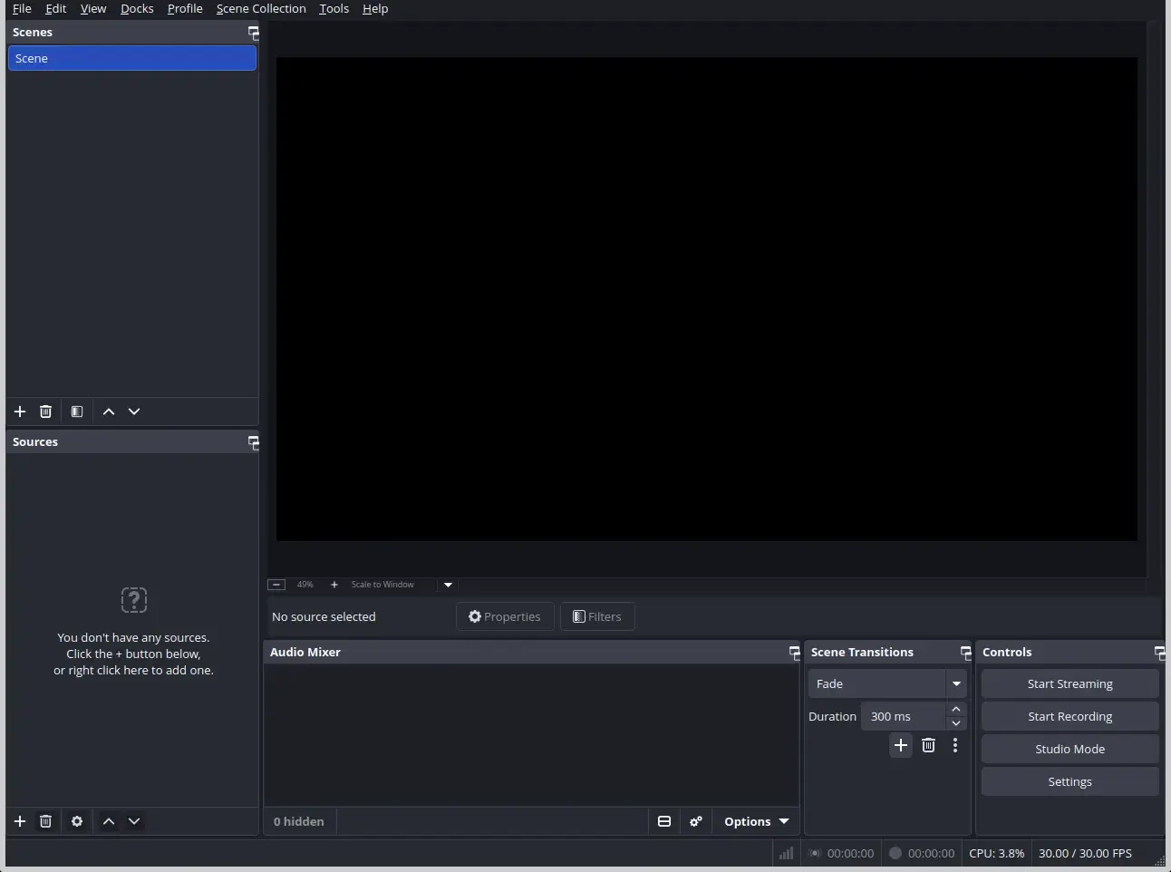Enable Studio Mode
The image size is (1171, 872).
pyautogui.click(x=1070, y=749)
